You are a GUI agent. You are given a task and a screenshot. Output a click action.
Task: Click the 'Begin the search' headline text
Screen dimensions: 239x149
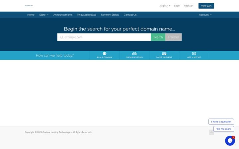119,29
